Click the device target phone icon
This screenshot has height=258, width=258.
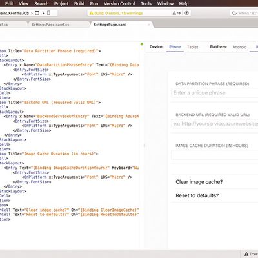point(48,13)
